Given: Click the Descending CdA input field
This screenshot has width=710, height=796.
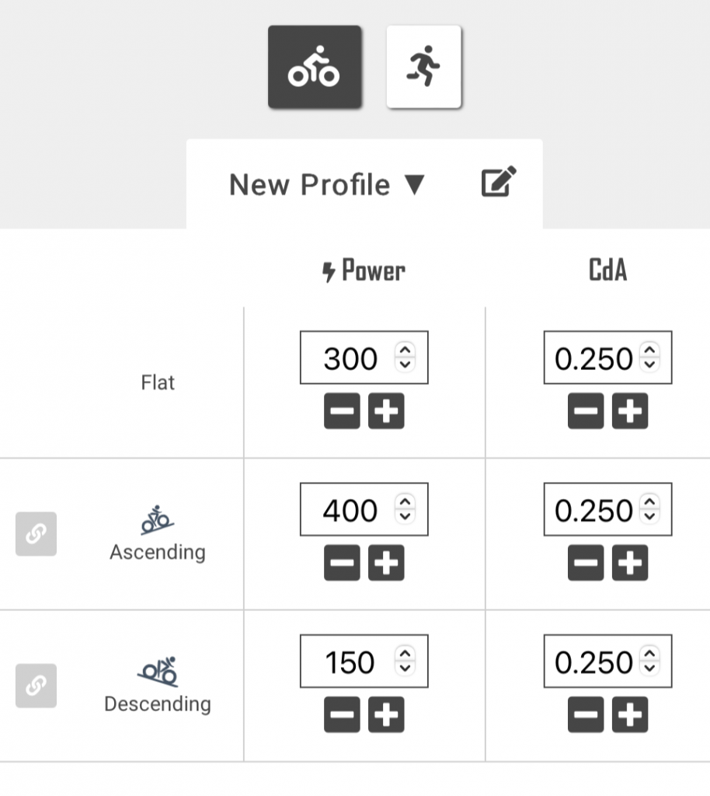Looking at the screenshot, I should (593, 662).
